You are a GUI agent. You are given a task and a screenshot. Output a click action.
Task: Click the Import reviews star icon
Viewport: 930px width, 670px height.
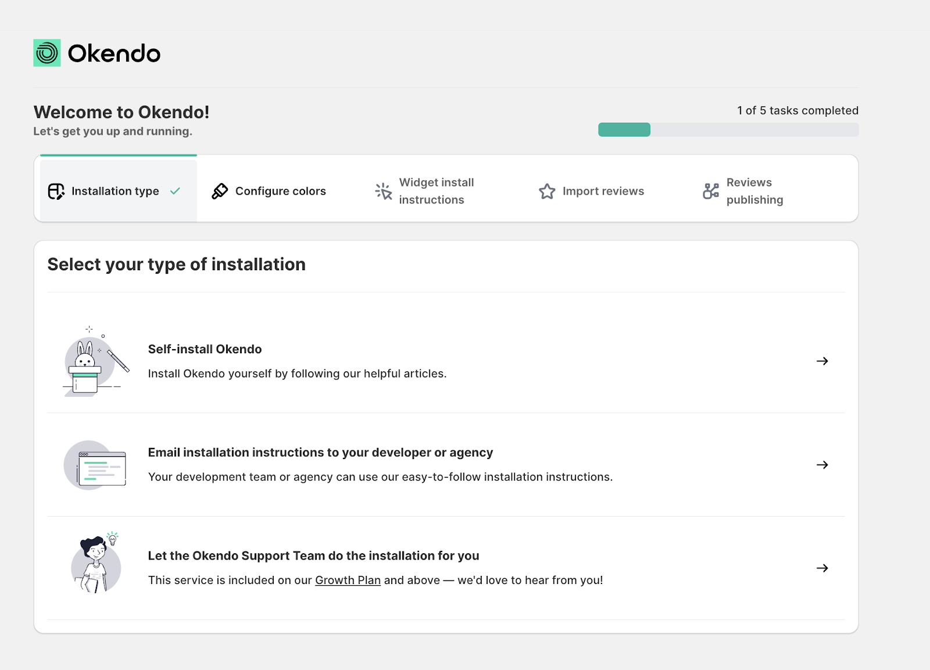(547, 191)
